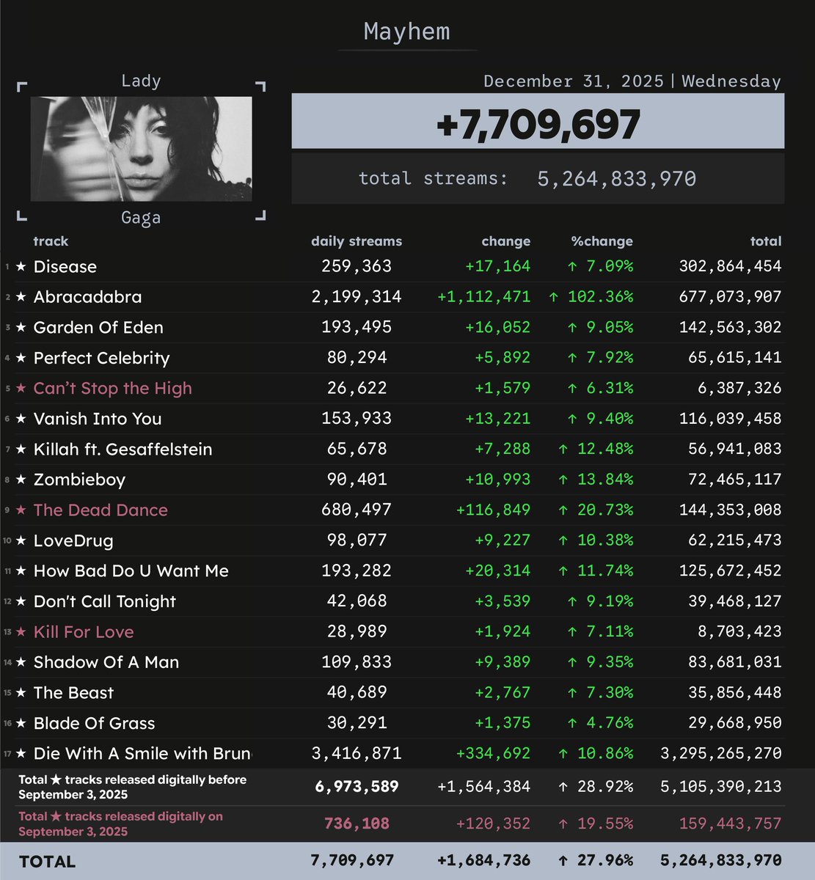Select the Kill For Love track name
The height and width of the screenshot is (880, 815).
click(x=84, y=632)
